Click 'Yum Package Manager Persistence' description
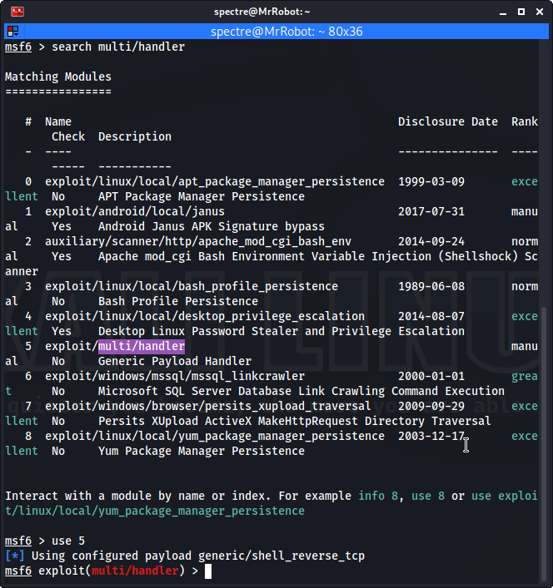The image size is (553, 588). coord(202,451)
